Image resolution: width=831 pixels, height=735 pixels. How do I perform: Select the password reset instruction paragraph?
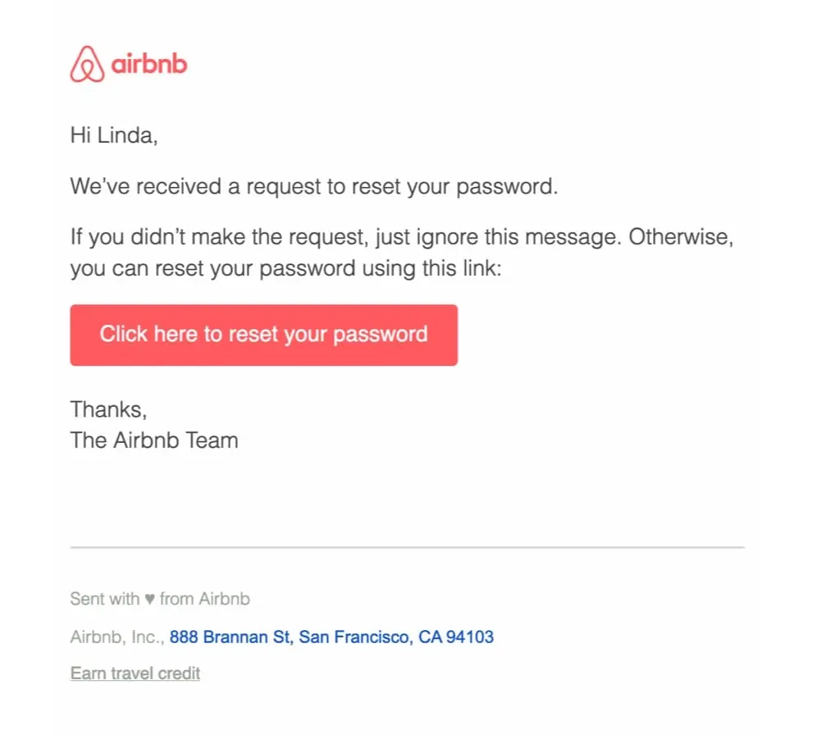(402, 252)
